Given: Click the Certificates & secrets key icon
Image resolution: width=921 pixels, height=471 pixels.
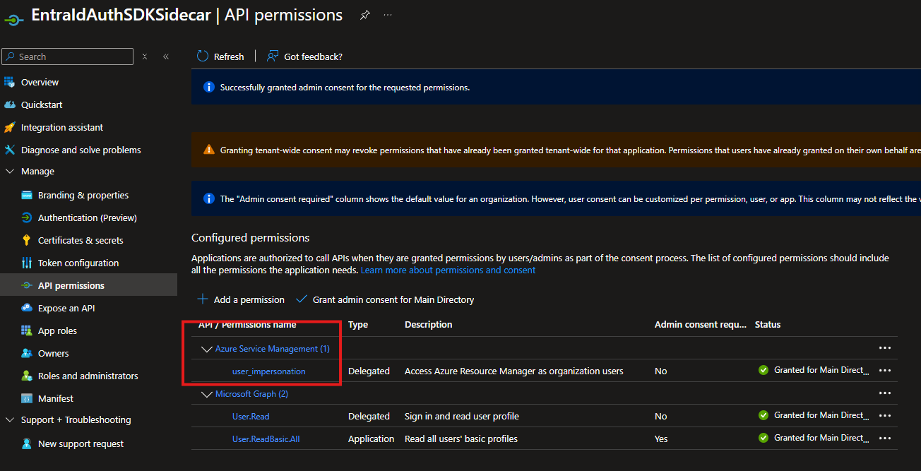Looking at the screenshot, I should [x=27, y=240].
